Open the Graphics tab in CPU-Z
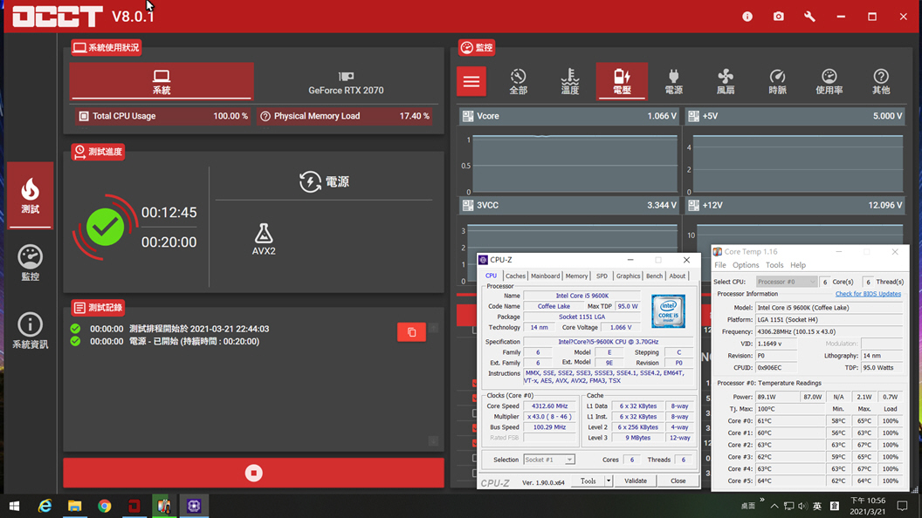The height and width of the screenshot is (518, 922). (x=628, y=276)
